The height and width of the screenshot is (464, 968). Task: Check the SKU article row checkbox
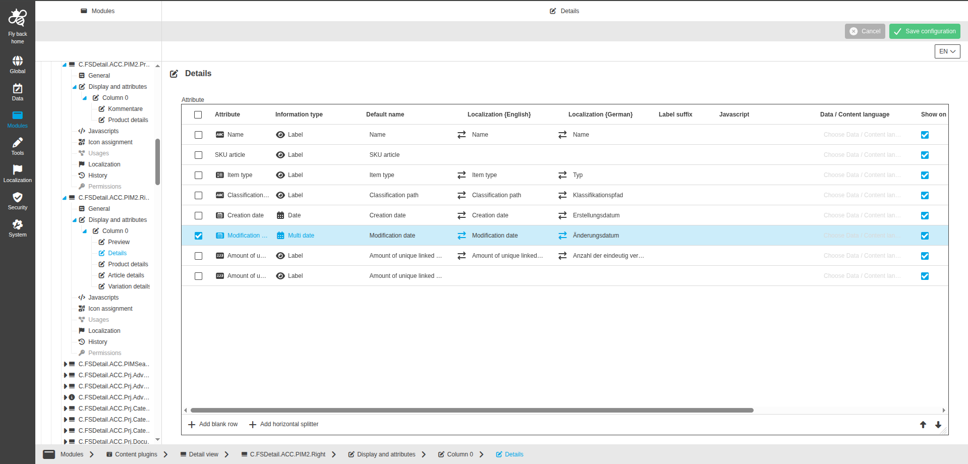pyautogui.click(x=198, y=155)
